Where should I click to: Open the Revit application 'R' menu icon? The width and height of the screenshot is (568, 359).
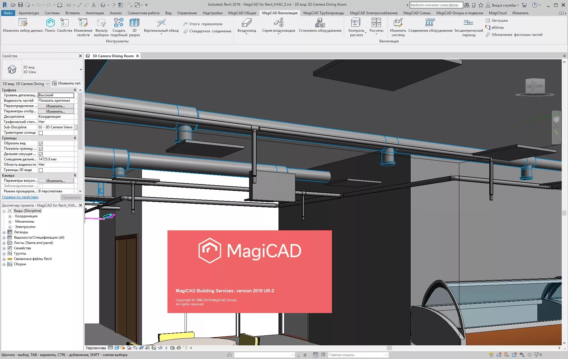(5, 5)
